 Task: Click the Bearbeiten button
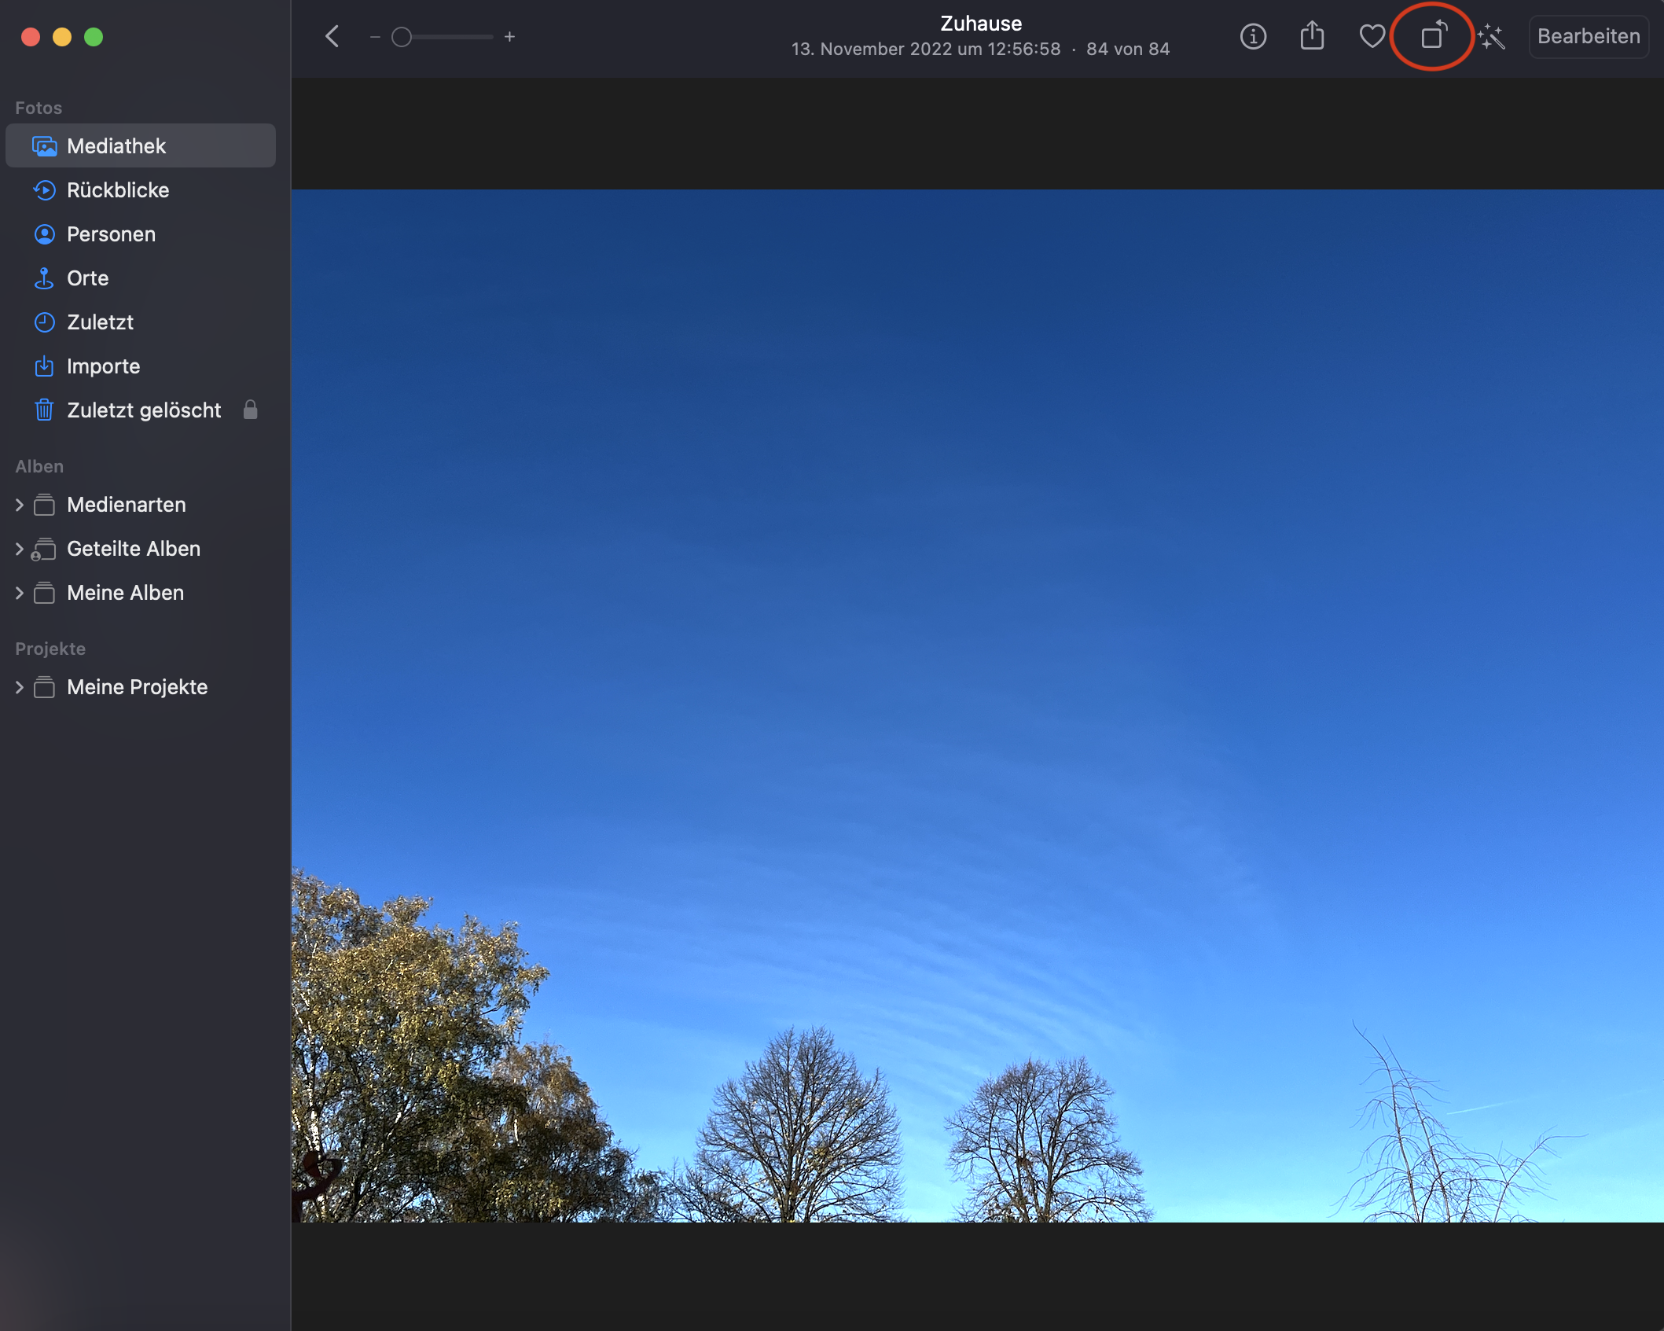(x=1588, y=36)
